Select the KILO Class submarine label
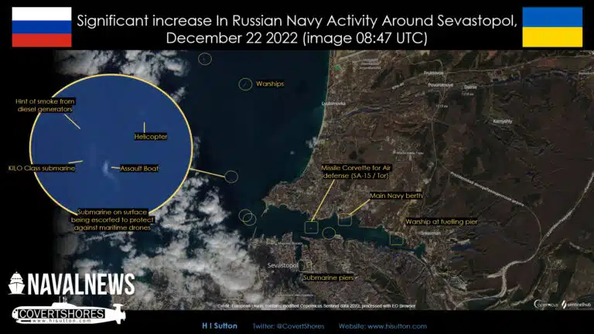 pos(42,168)
